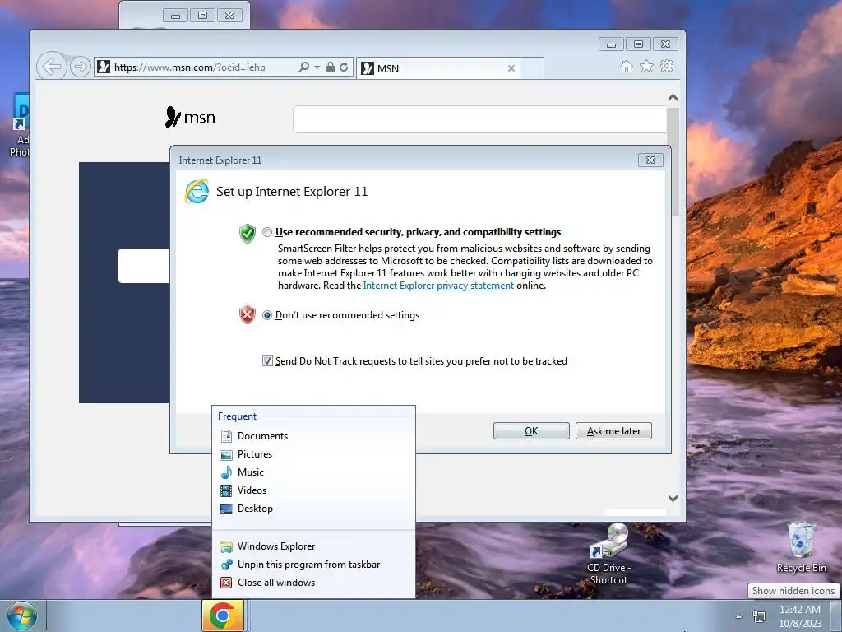The image size is (842, 632).
Task: Open Music from the jump list
Action: click(x=313, y=472)
